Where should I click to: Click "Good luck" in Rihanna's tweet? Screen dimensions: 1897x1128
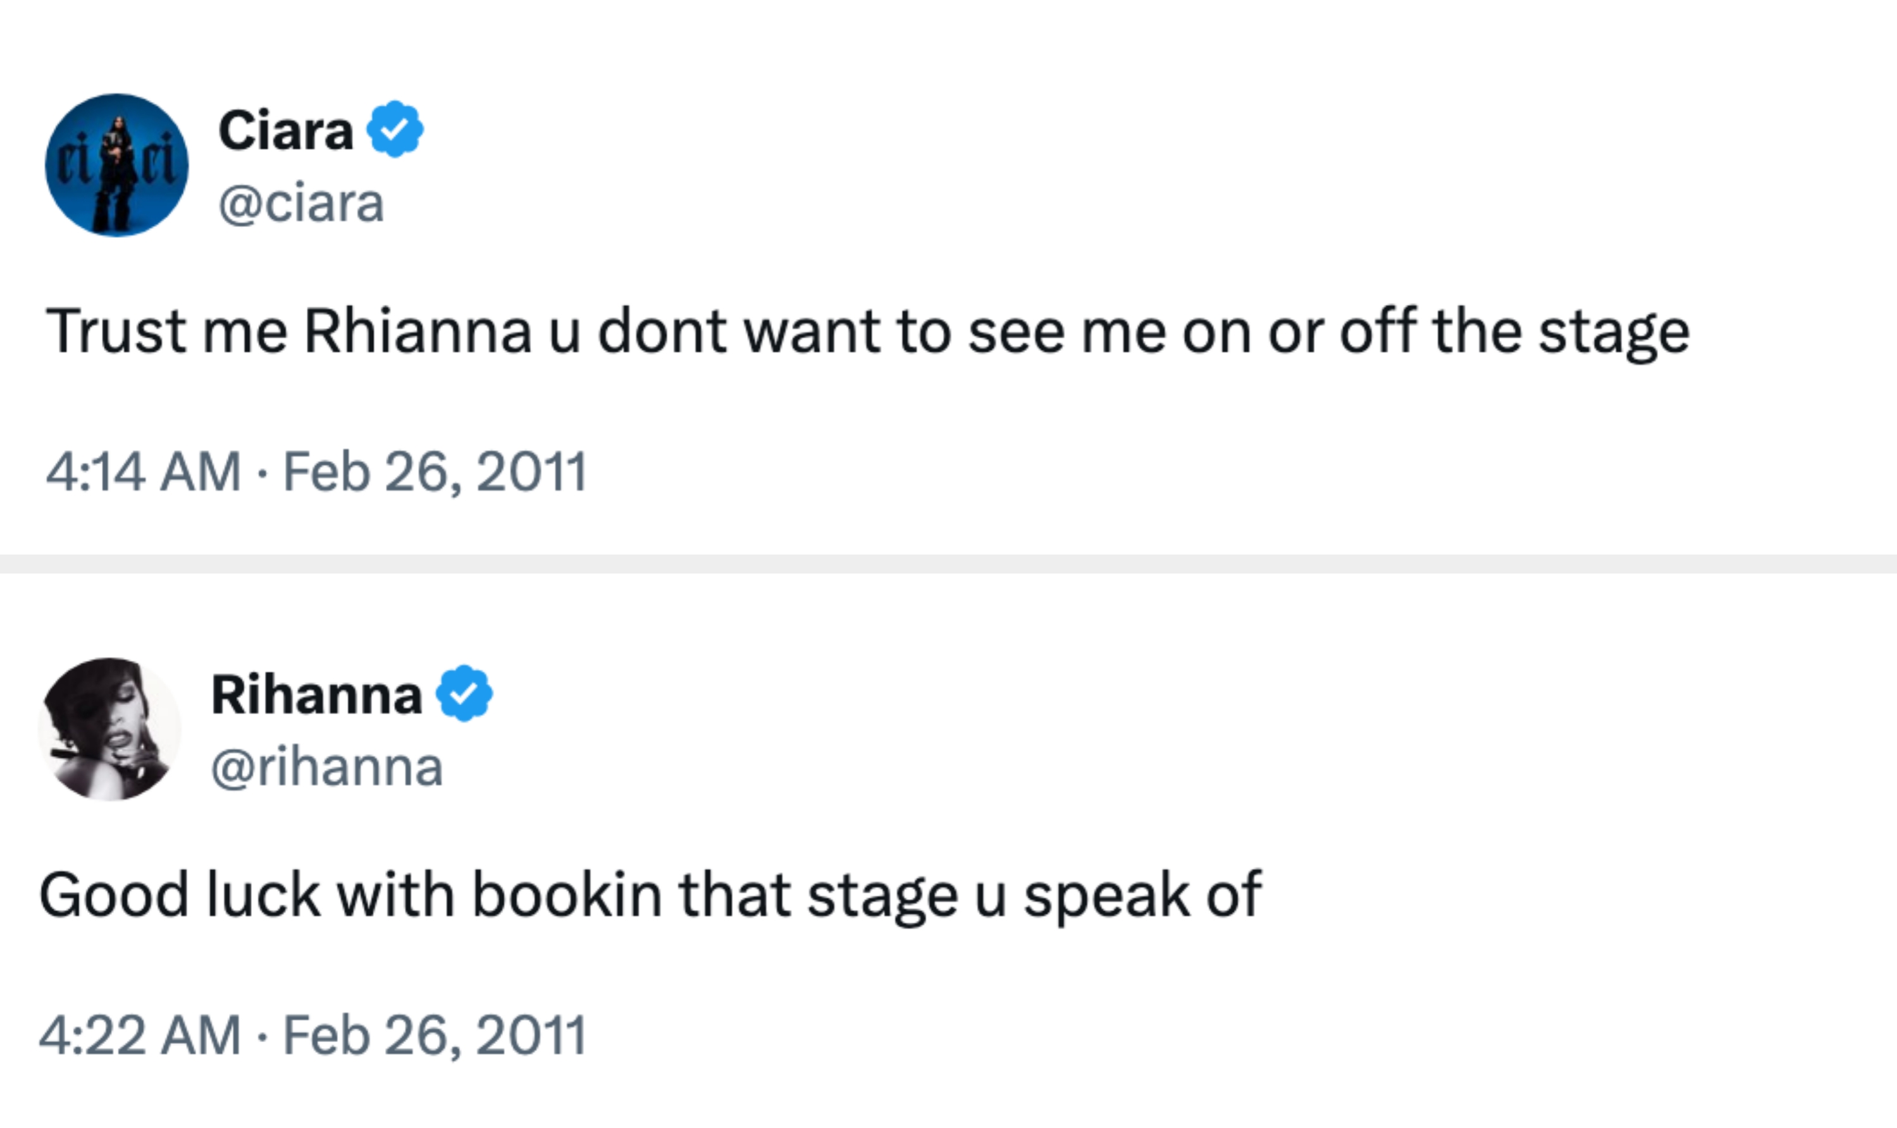[180, 895]
